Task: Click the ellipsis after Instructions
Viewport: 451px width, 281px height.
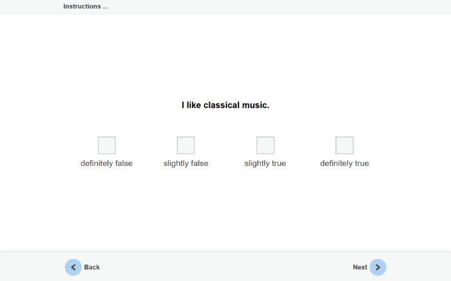Action: pos(106,6)
